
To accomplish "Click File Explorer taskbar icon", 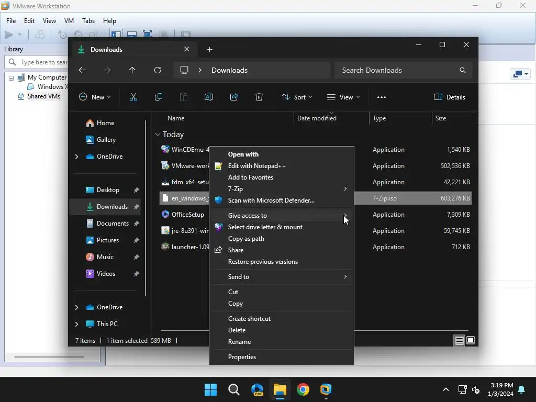I will pyautogui.click(x=280, y=389).
